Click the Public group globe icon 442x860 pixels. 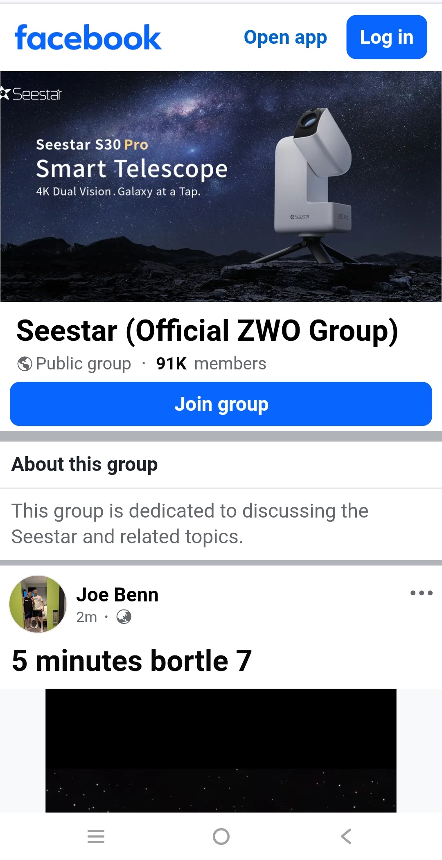(x=25, y=364)
